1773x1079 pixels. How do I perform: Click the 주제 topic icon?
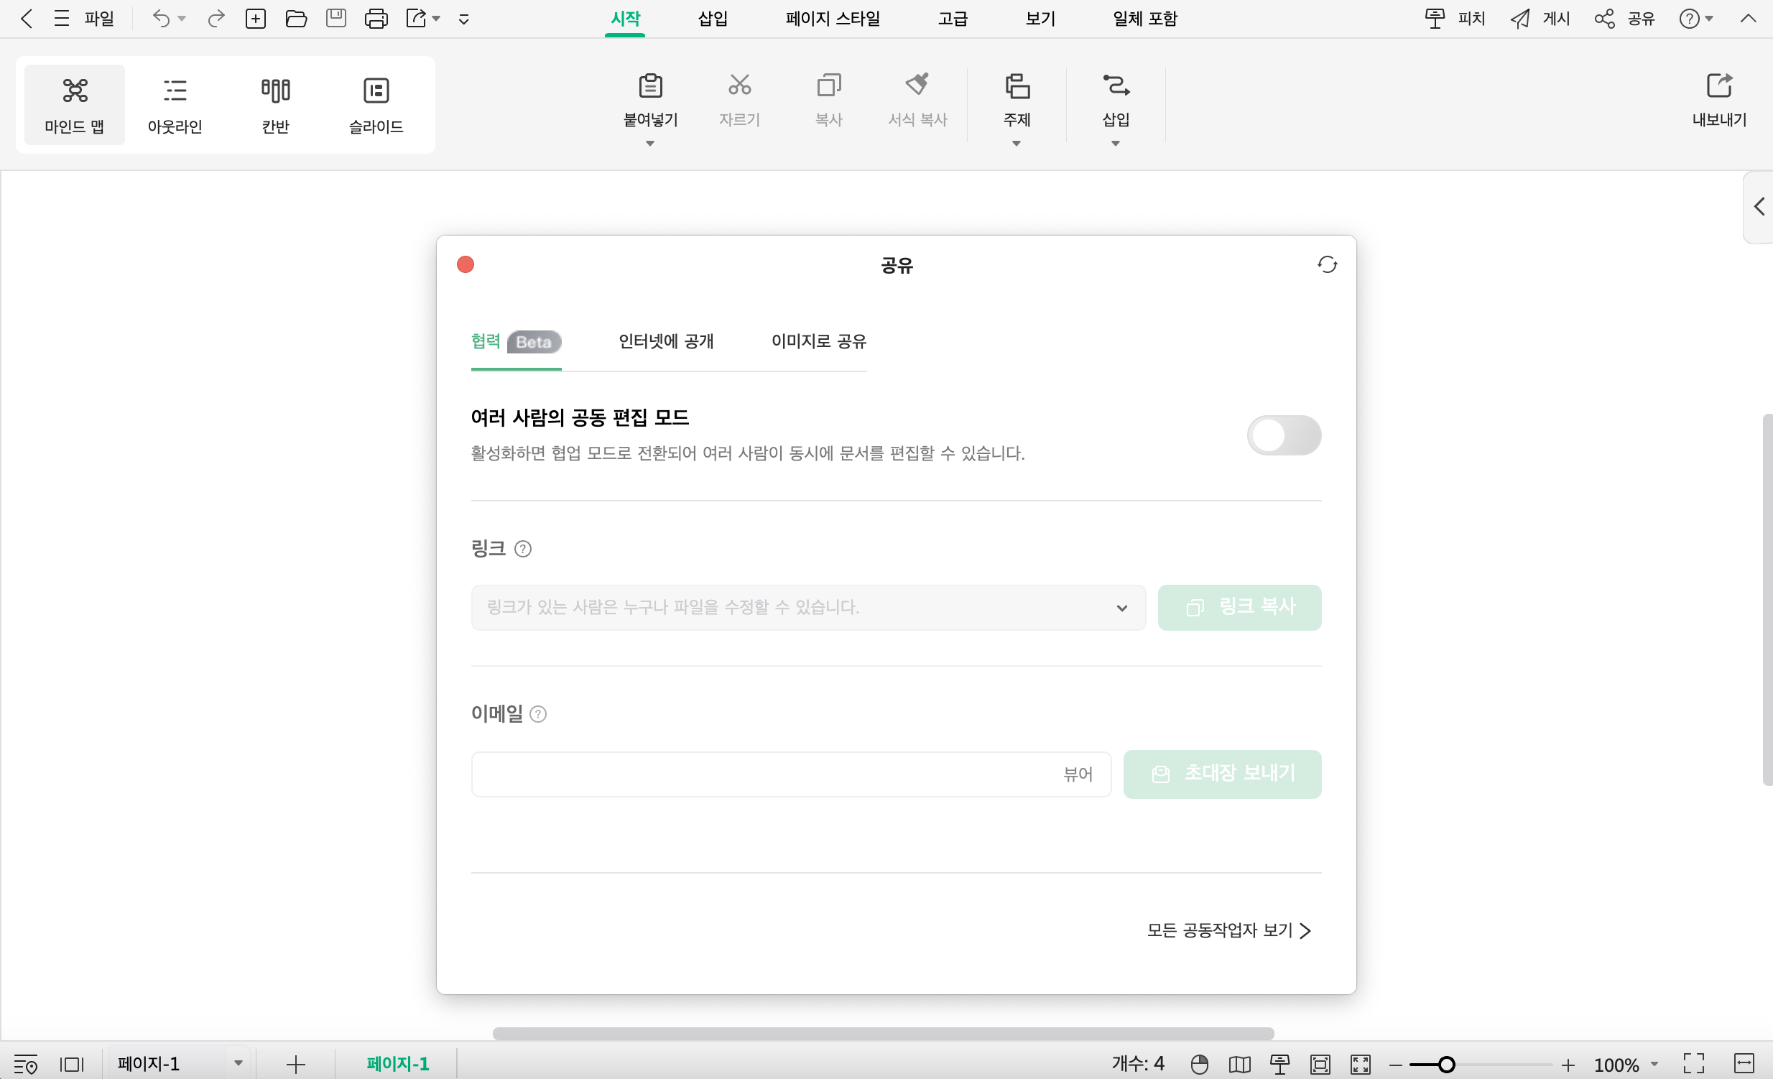pos(1017,86)
